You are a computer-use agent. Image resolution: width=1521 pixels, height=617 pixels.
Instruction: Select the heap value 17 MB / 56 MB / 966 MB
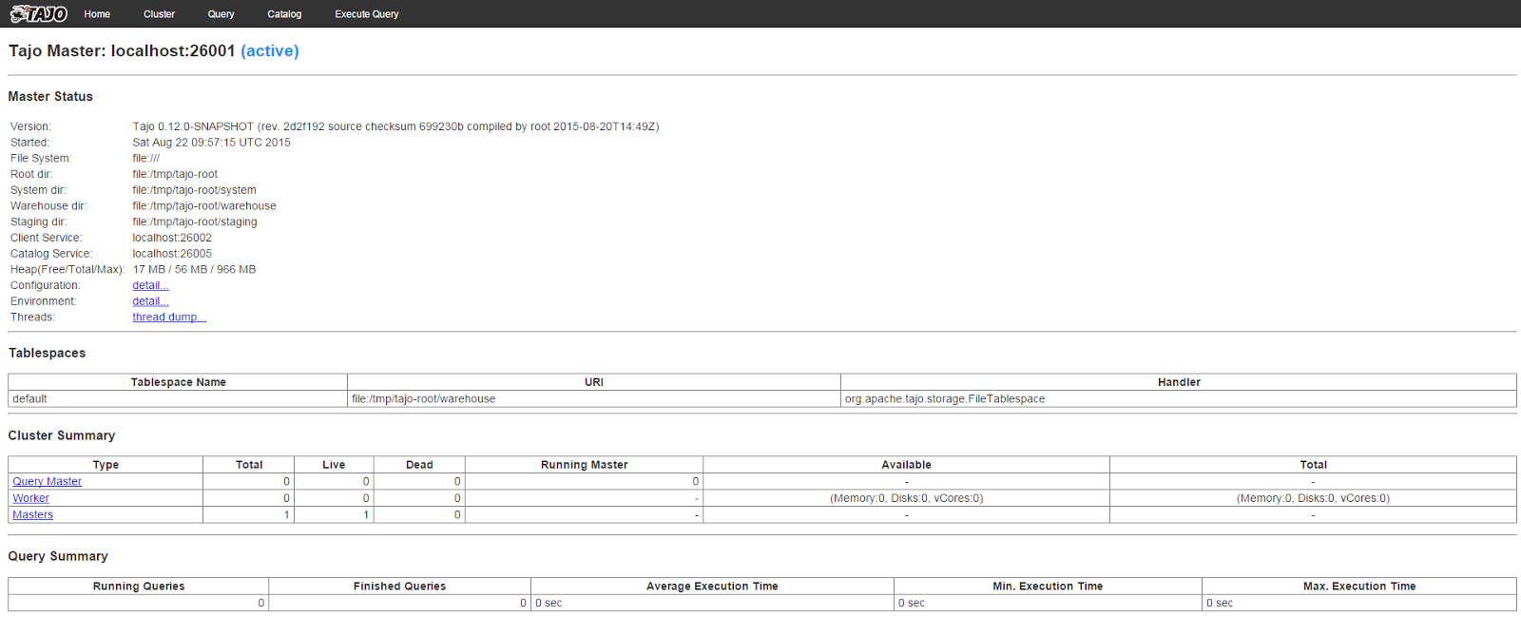(194, 270)
